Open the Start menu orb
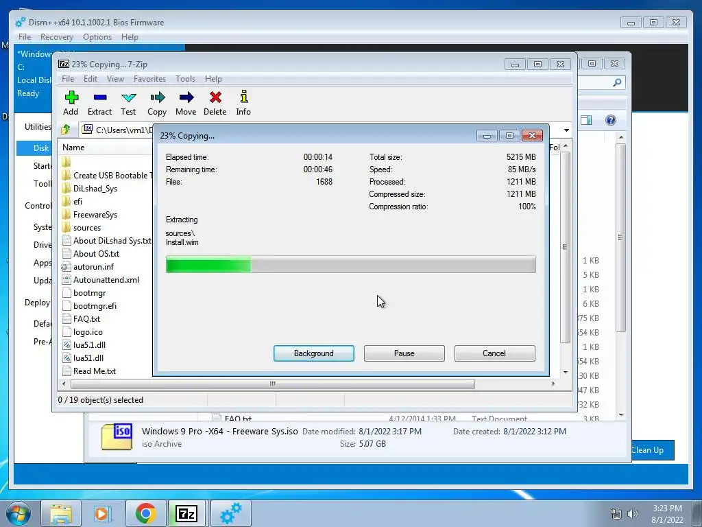This screenshot has width=702, height=527. click(19, 513)
